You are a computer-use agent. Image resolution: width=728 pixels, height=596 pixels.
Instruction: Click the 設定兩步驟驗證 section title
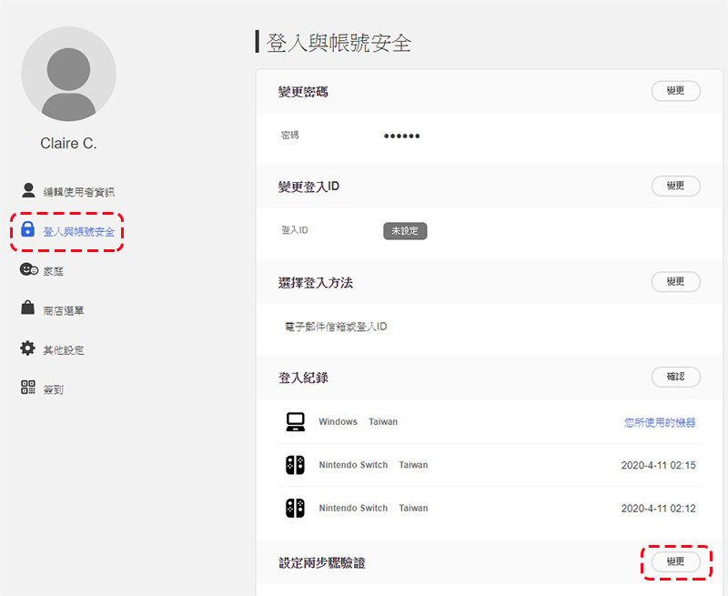pyautogui.click(x=322, y=563)
